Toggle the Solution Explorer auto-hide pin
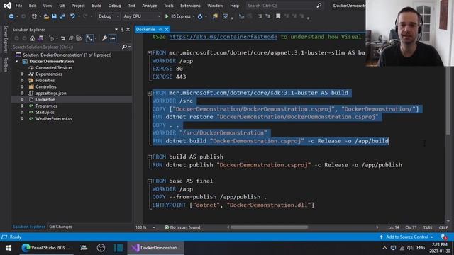Image resolution: width=454 pixels, height=255 pixels. coord(122,30)
